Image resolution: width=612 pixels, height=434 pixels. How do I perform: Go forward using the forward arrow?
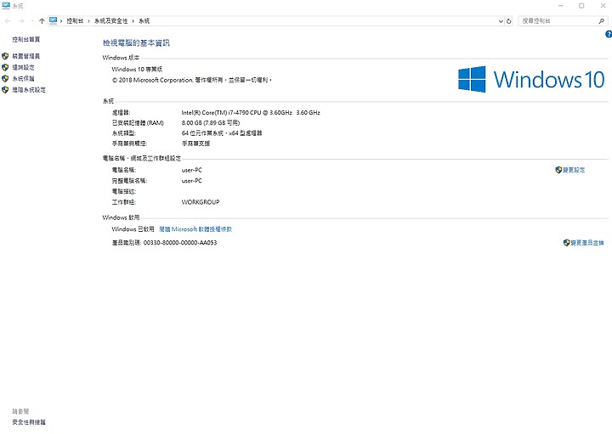[21, 21]
